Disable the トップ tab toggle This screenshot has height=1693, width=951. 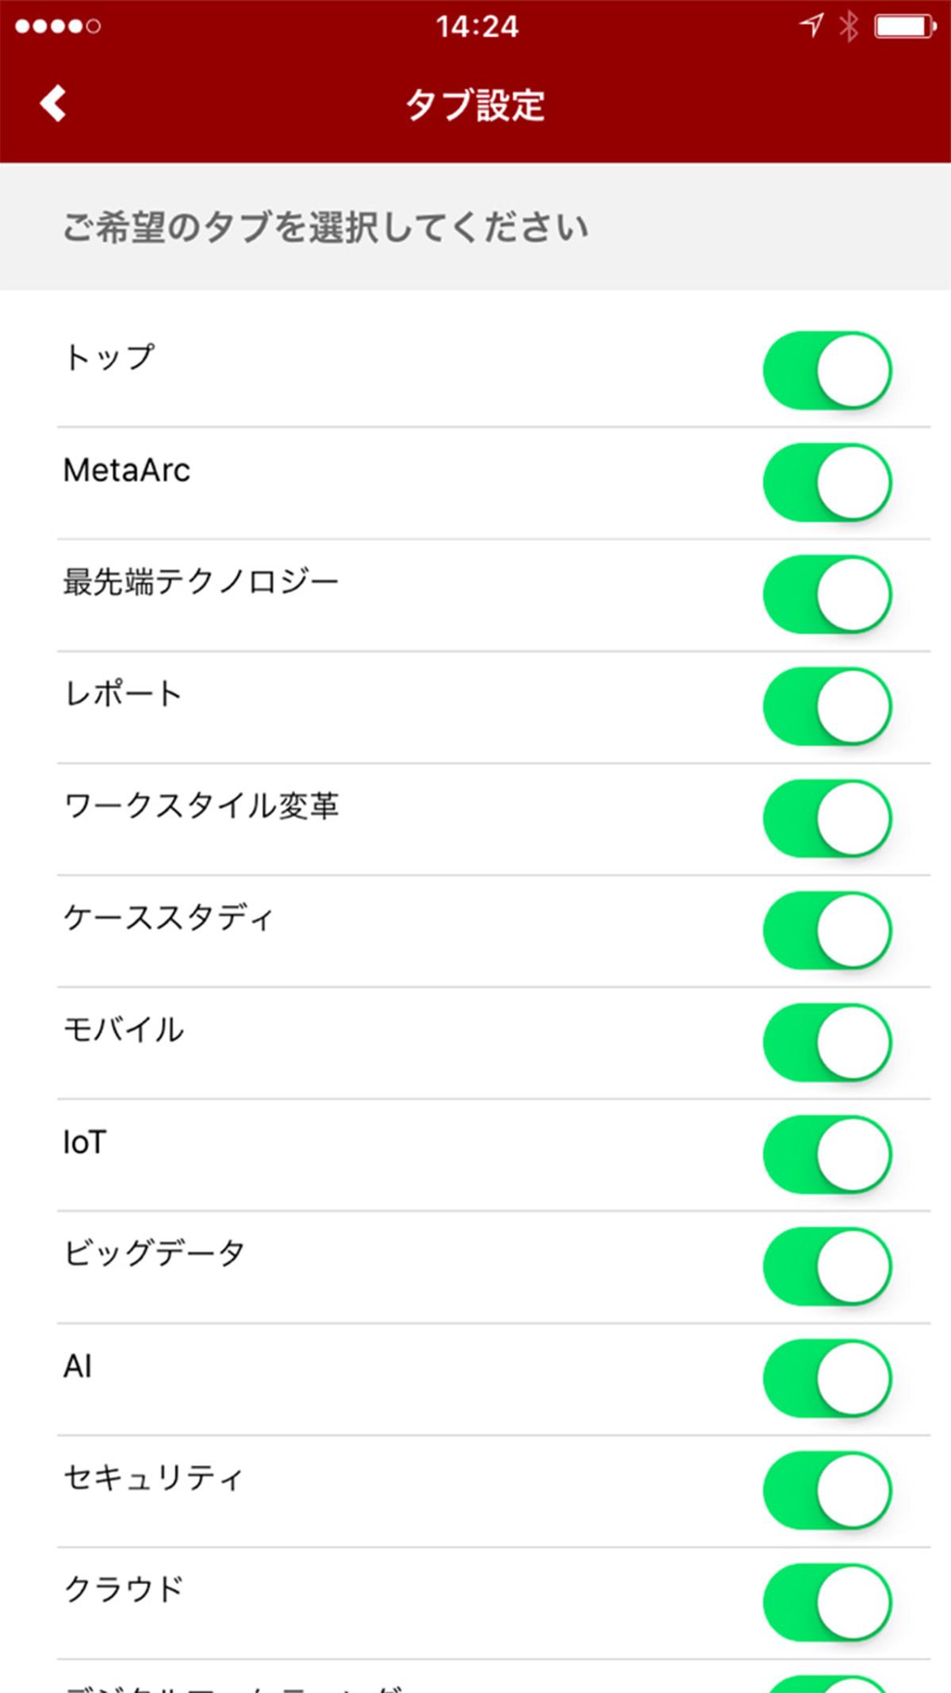click(x=827, y=370)
